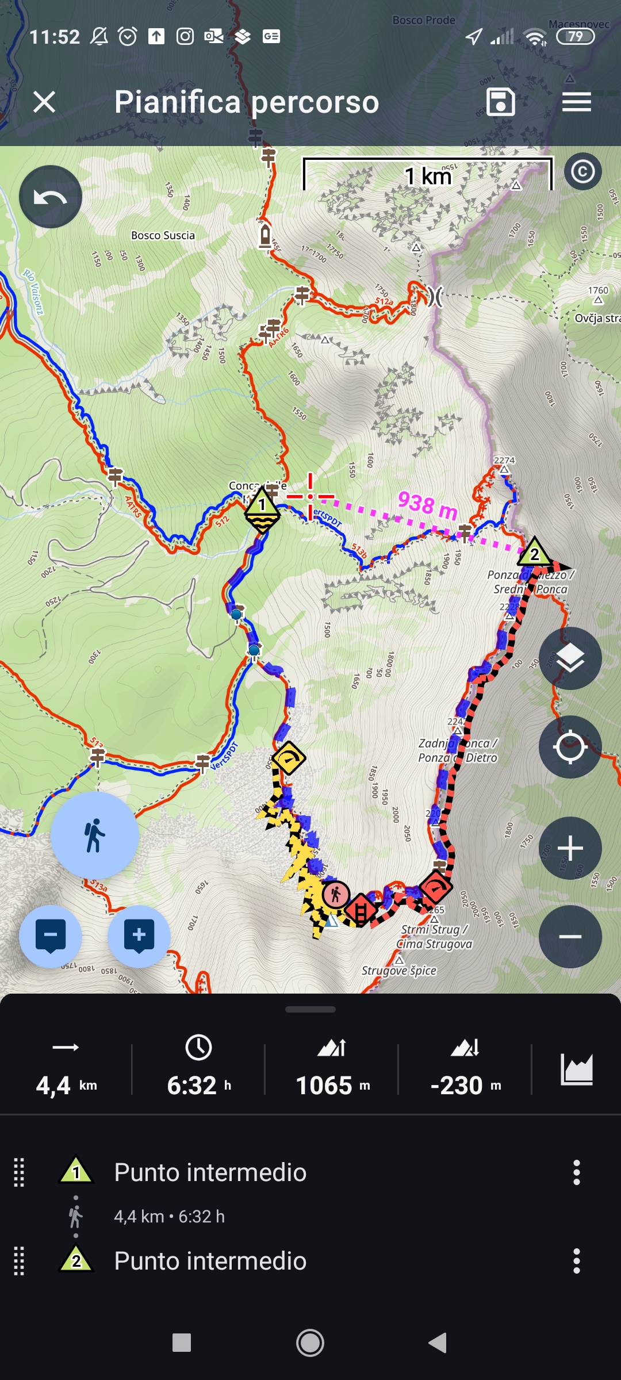This screenshot has width=621, height=1380.
Task: Select second Punto intermedio entry
Action: point(210,1261)
